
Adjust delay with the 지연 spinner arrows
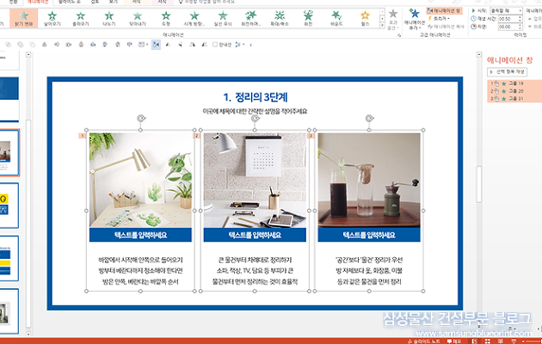pyautogui.click(x=520, y=27)
